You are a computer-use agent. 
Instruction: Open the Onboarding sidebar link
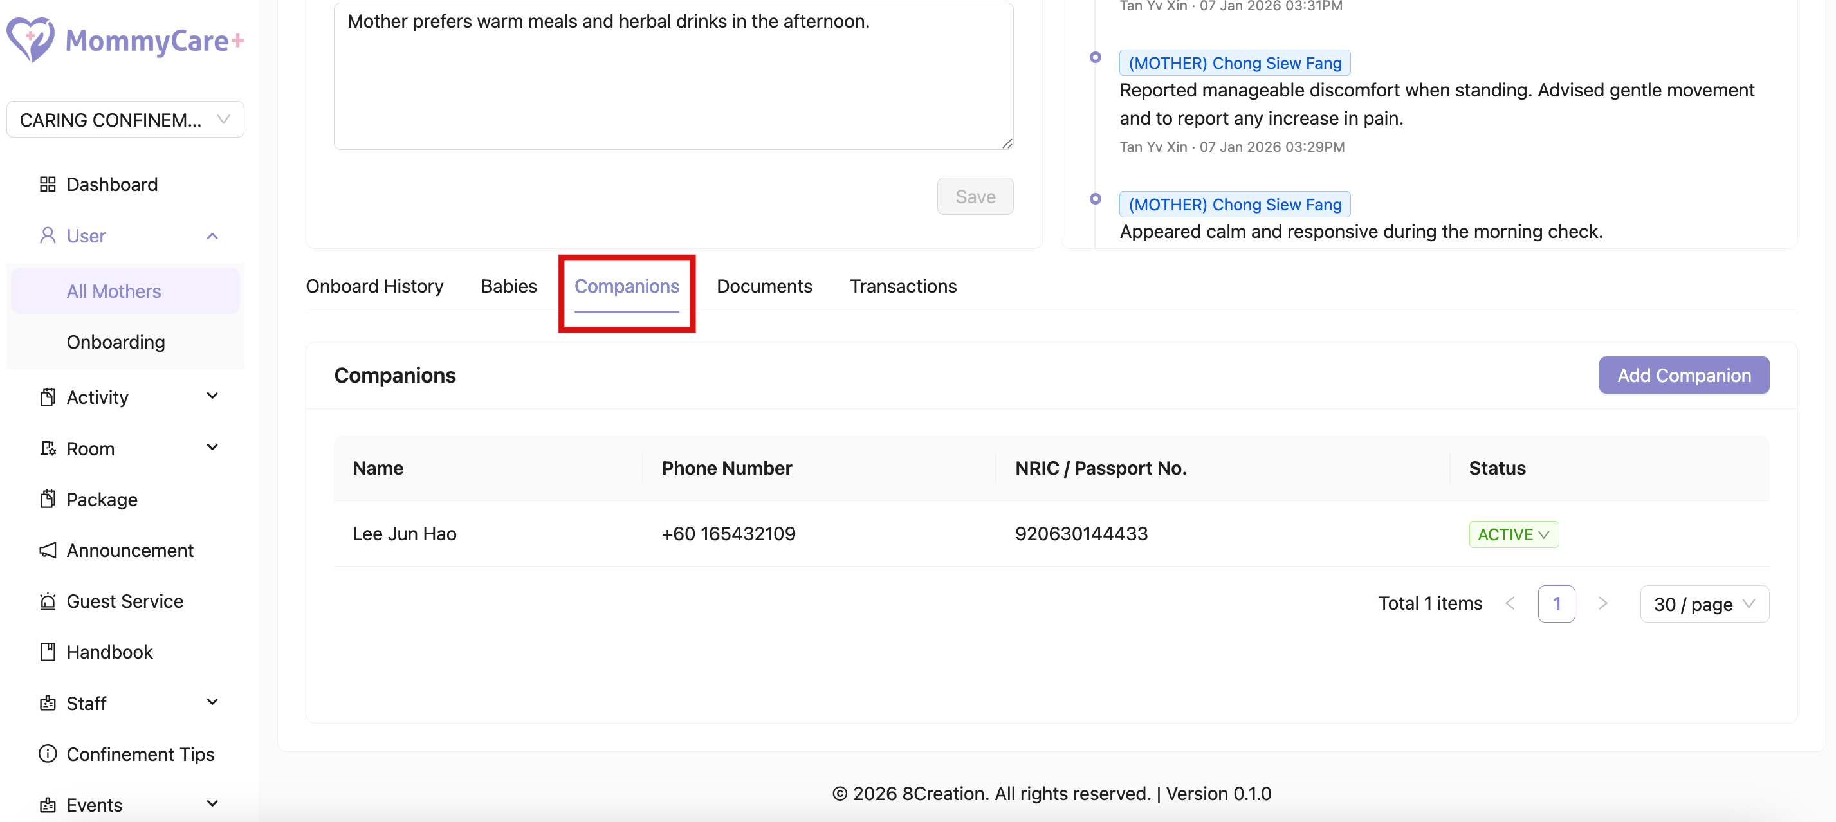115,342
